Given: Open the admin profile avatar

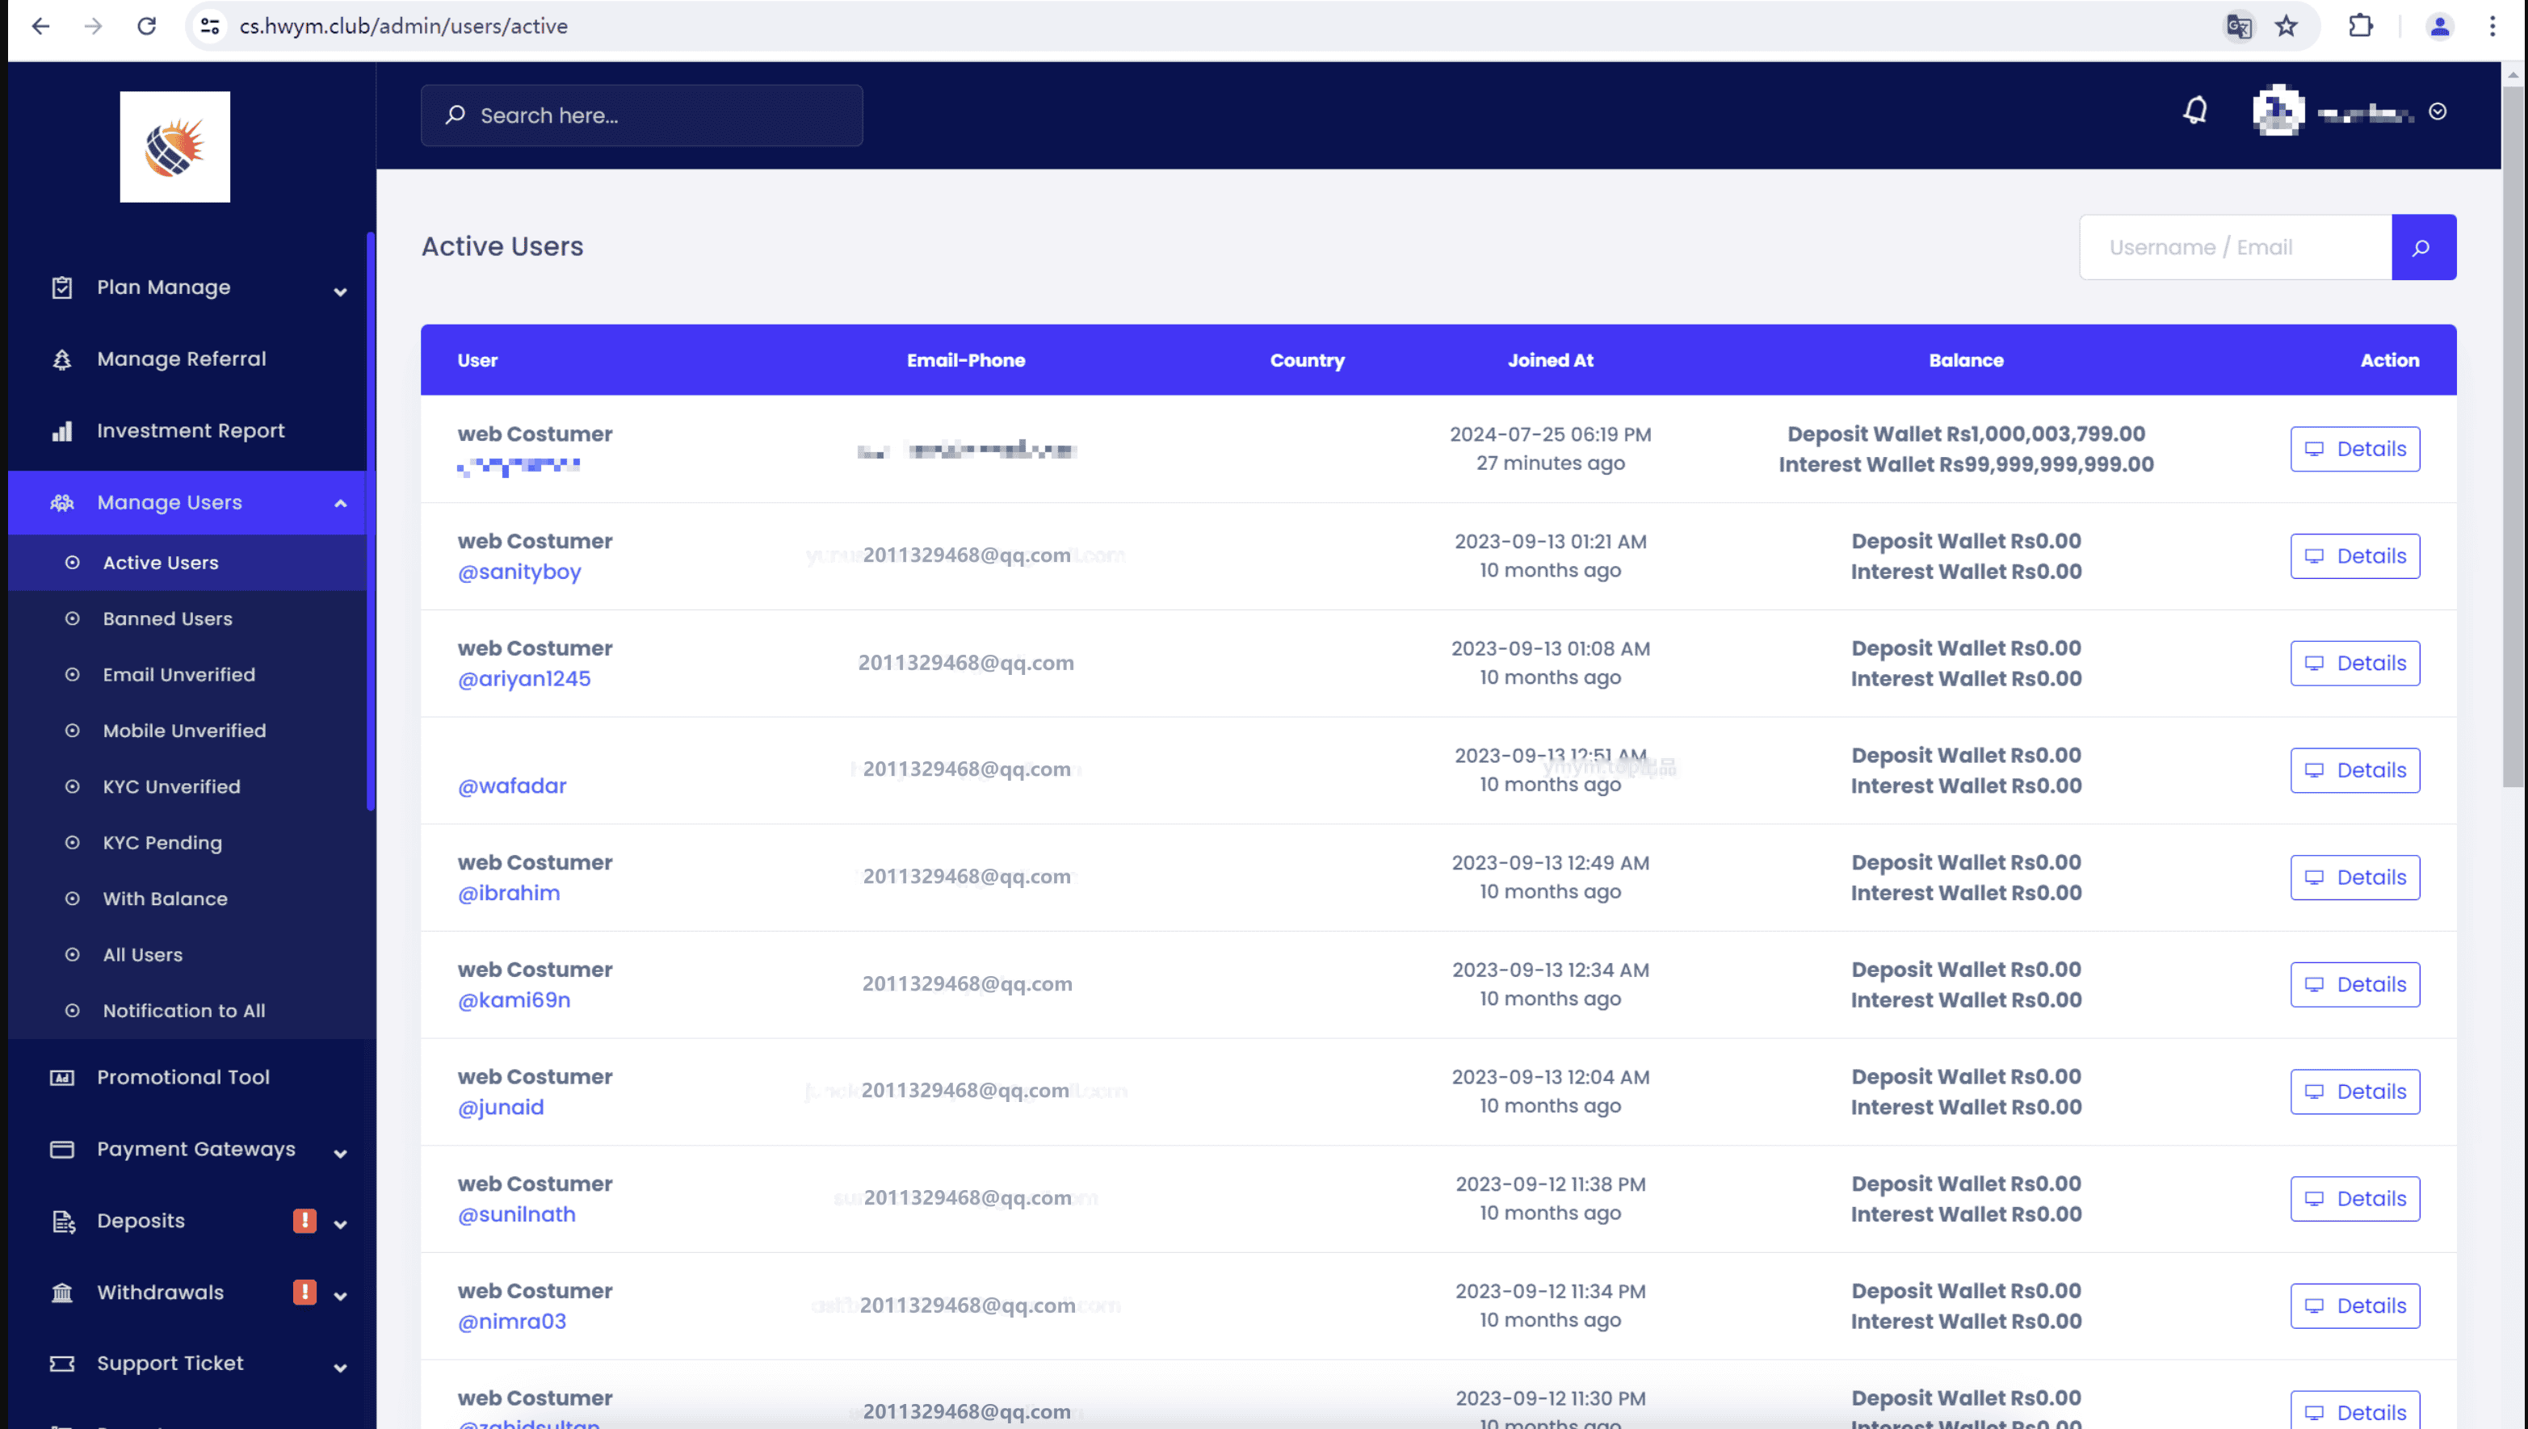Looking at the screenshot, I should point(2278,111).
